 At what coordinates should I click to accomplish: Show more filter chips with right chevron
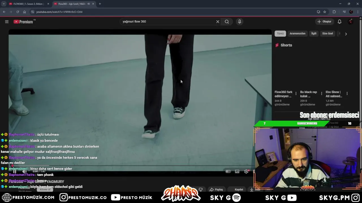tap(346, 34)
